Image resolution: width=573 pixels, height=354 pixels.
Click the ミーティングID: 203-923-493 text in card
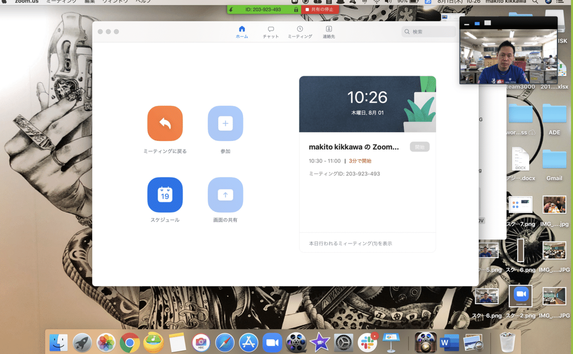(x=344, y=174)
